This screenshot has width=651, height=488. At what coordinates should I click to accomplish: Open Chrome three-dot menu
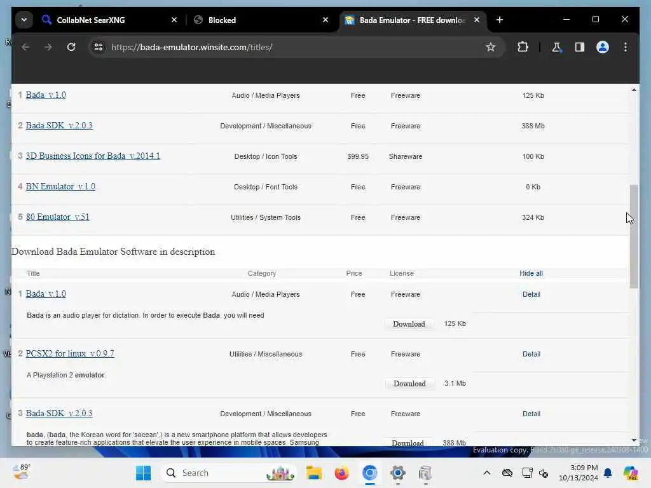[626, 47]
